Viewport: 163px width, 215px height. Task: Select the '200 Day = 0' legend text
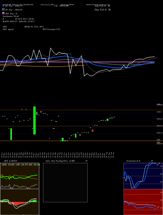[x=11, y=14]
